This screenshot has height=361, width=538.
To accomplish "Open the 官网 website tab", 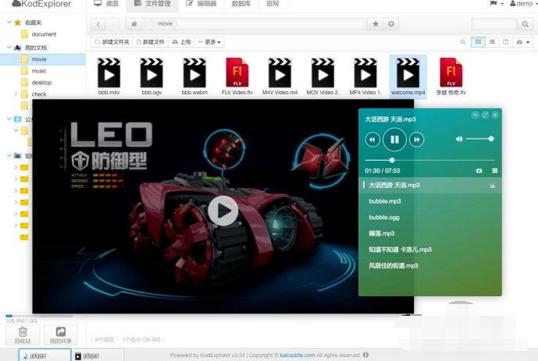I will pyautogui.click(x=273, y=4).
